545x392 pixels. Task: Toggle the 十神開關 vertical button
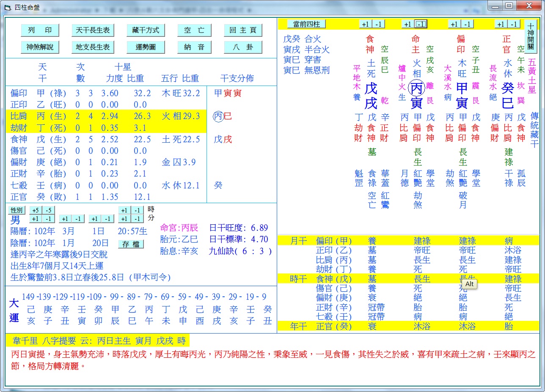click(530, 36)
